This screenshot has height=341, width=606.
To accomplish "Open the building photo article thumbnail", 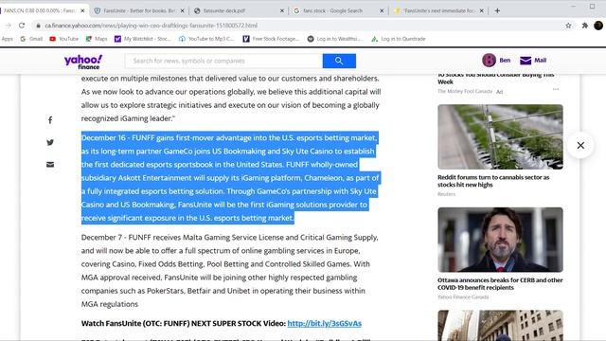I will tap(500, 325).
